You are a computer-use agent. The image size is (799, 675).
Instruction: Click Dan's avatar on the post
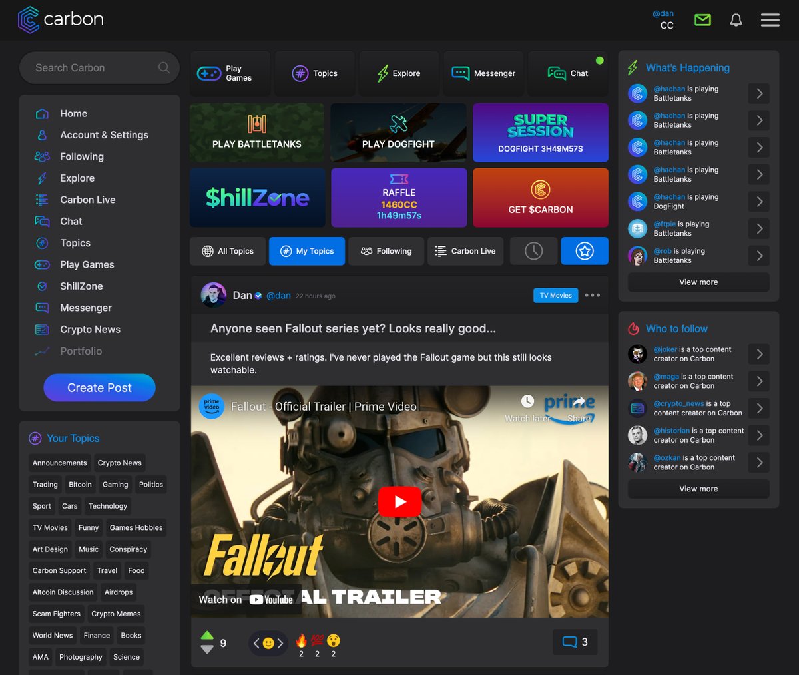click(x=214, y=295)
